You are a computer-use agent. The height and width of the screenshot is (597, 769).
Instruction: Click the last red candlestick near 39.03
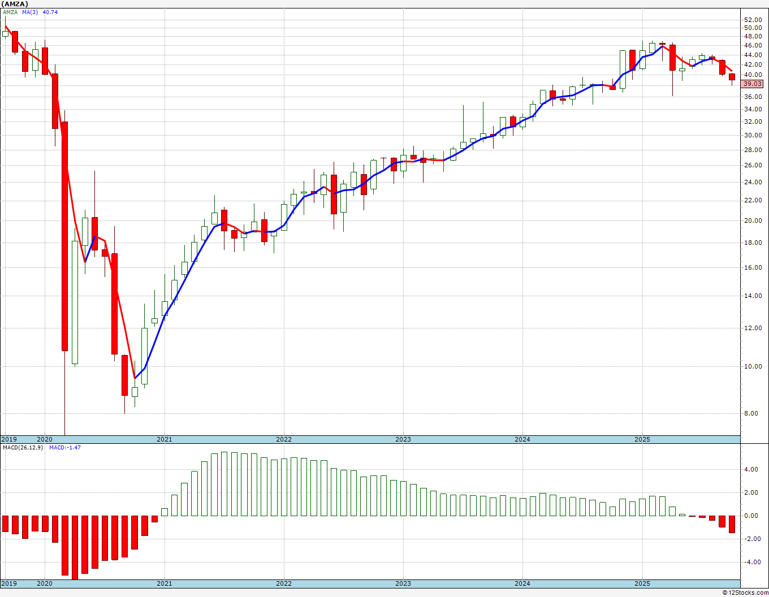(x=732, y=78)
